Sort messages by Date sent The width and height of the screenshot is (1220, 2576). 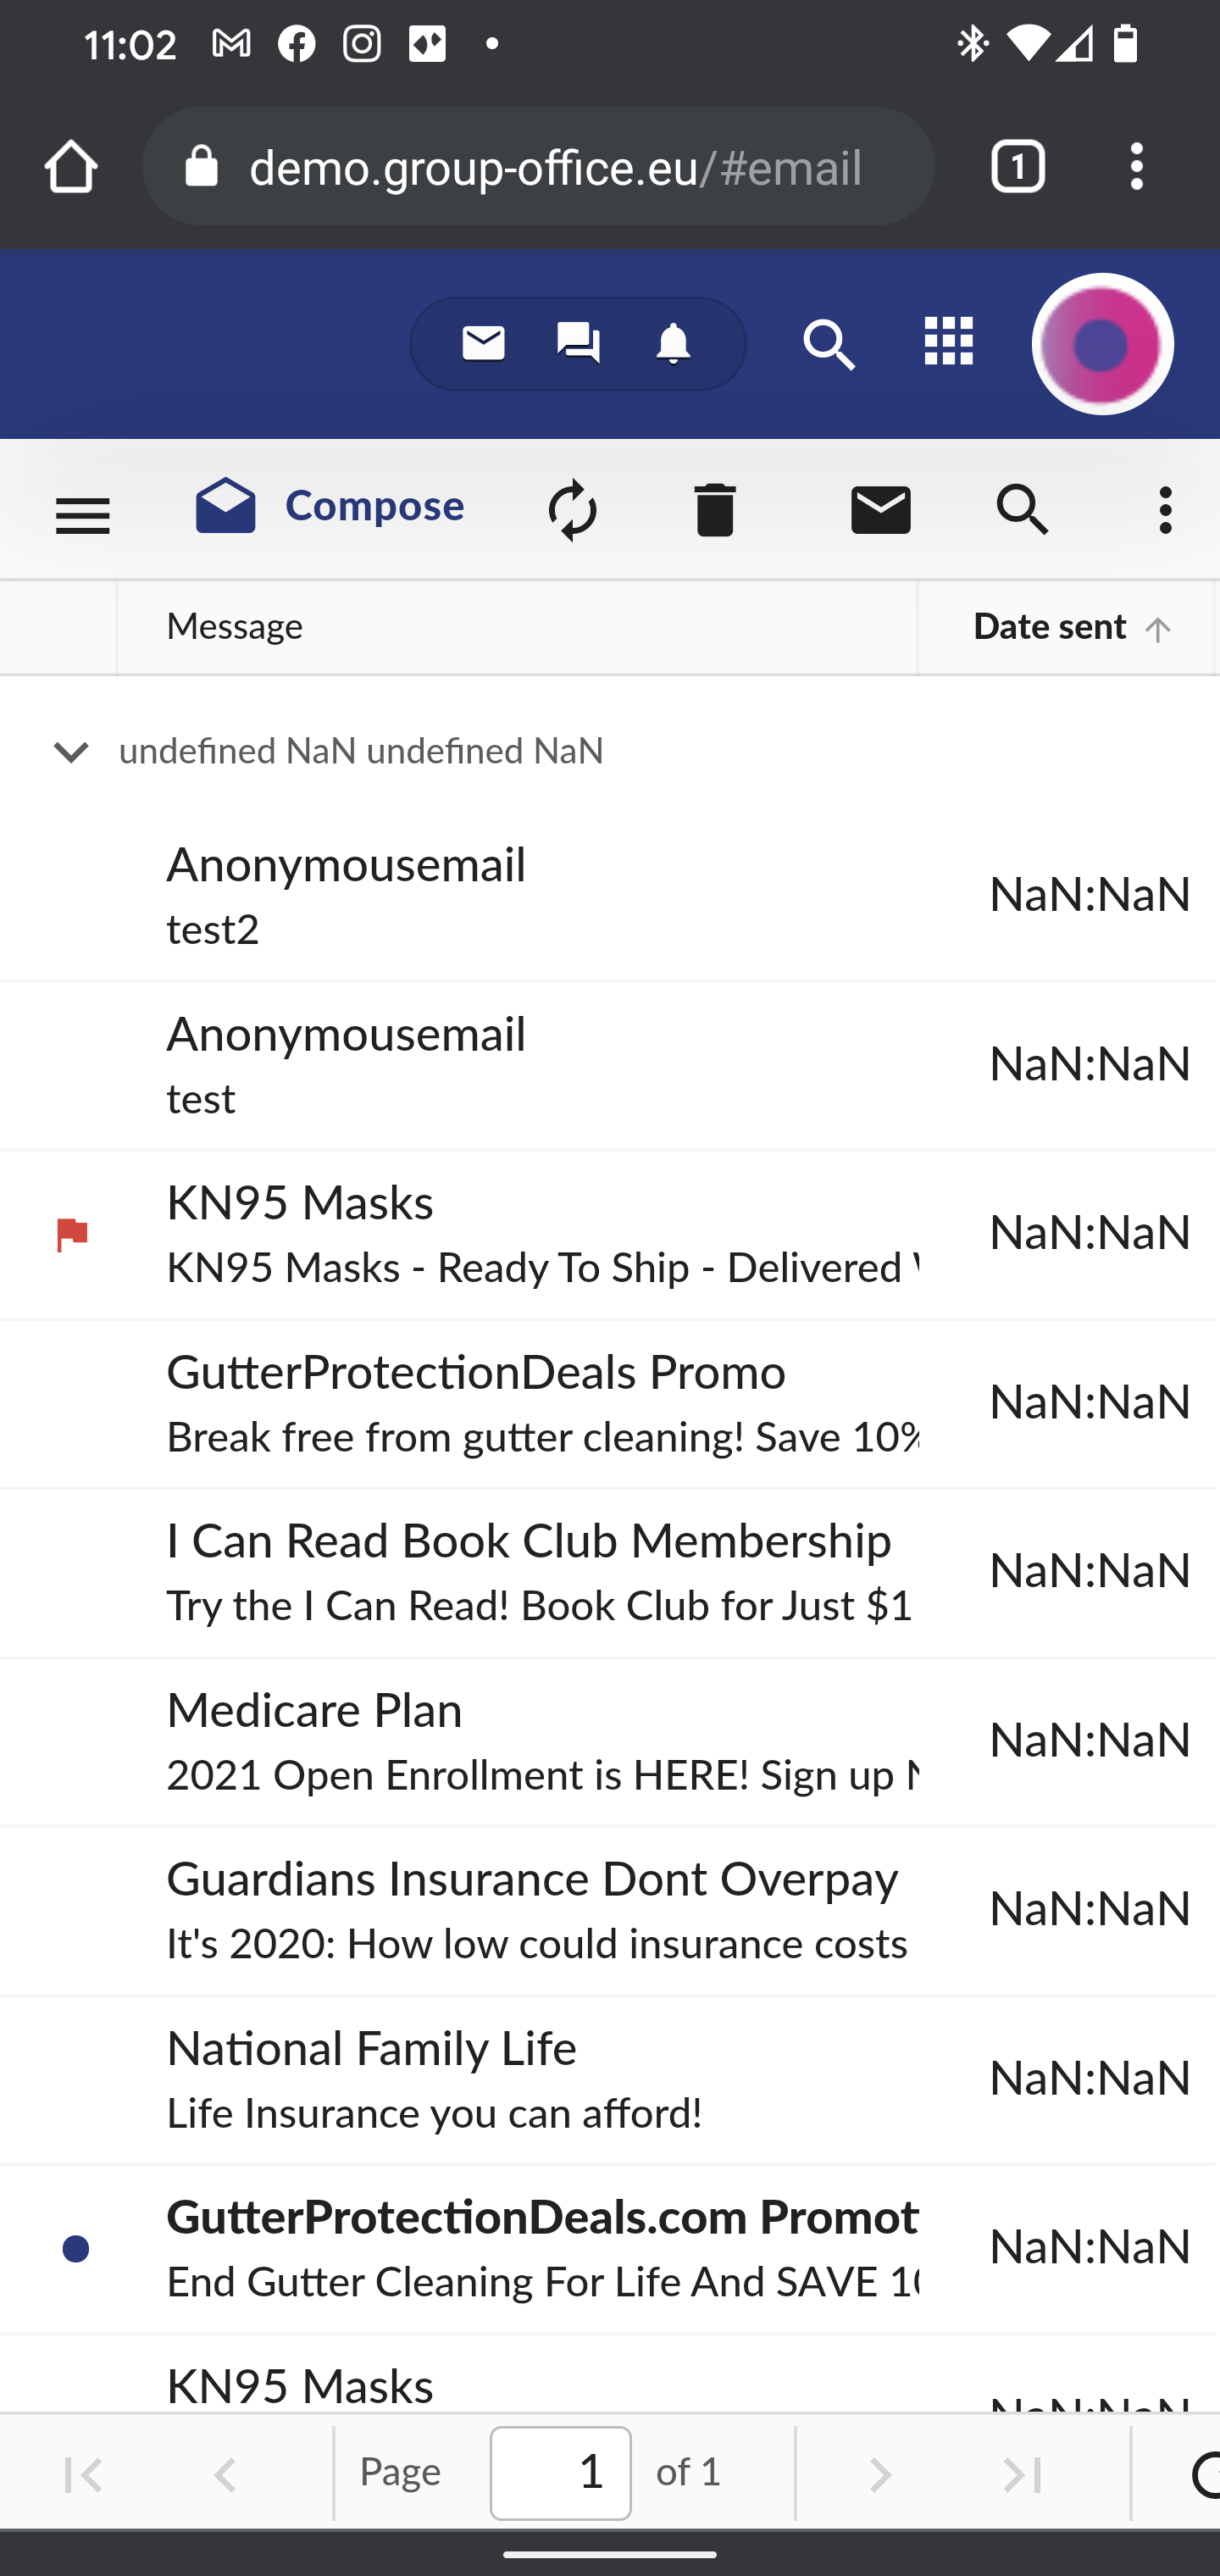[x=1048, y=627]
